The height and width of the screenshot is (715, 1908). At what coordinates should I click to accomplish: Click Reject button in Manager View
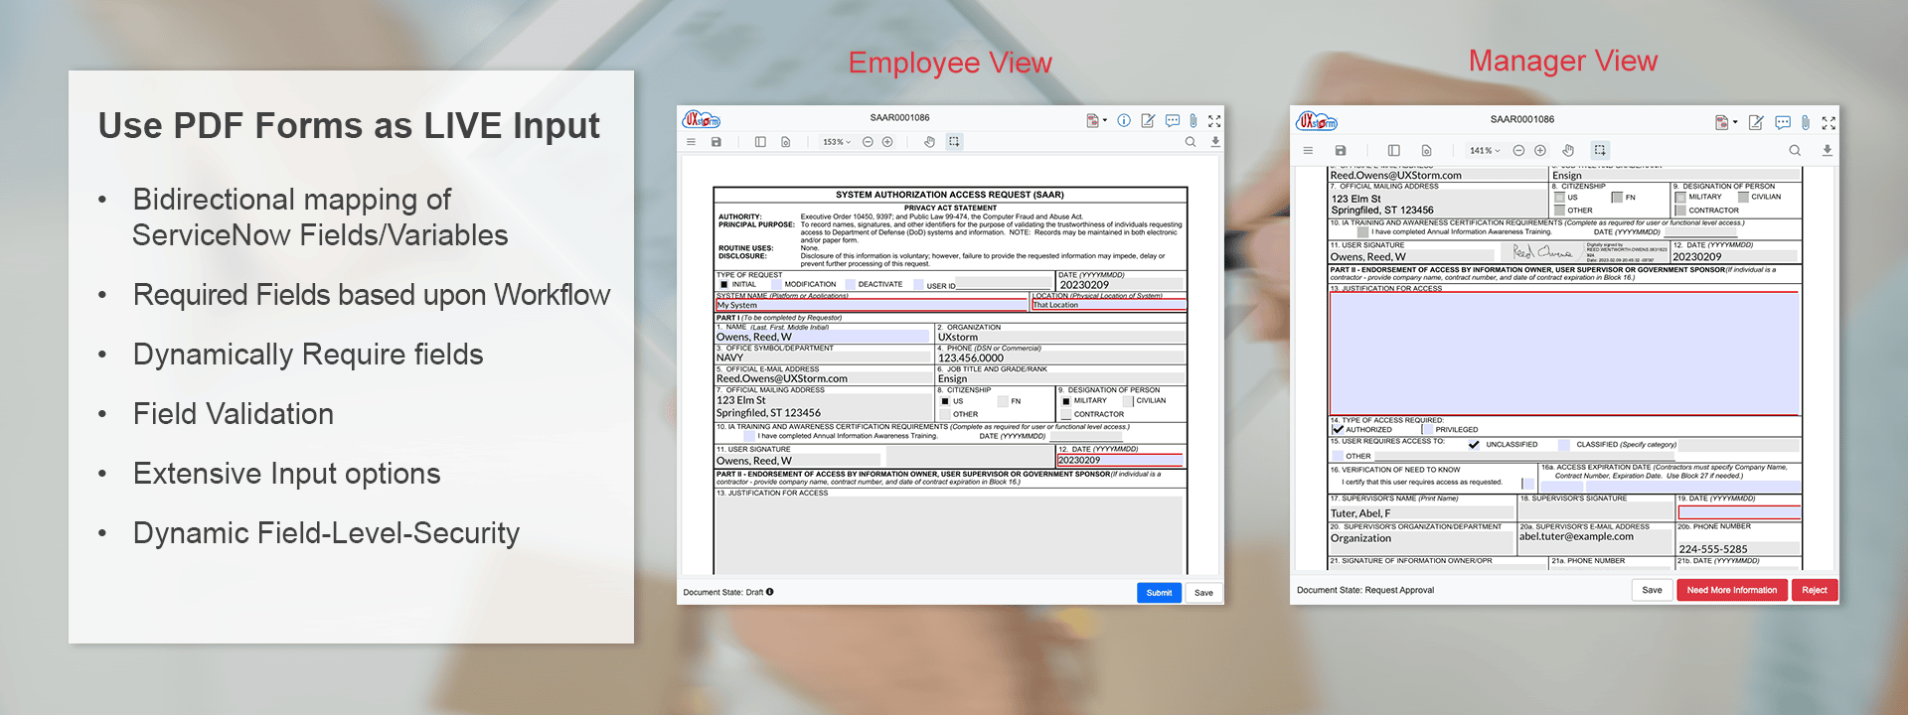coord(1815,590)
